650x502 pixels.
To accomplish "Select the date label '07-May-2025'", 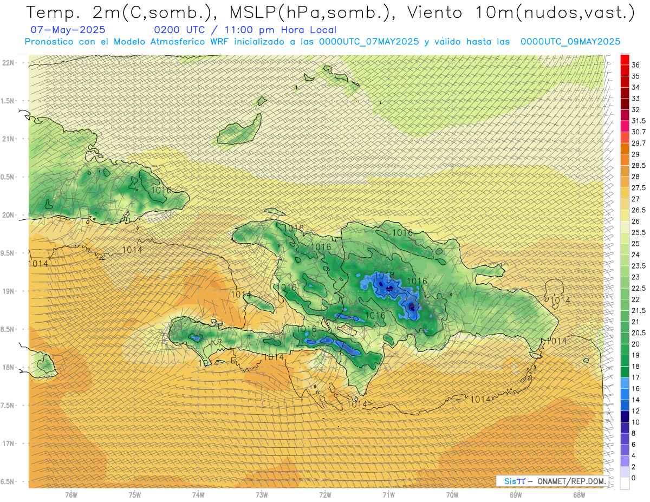I will [x=68, y=30].
